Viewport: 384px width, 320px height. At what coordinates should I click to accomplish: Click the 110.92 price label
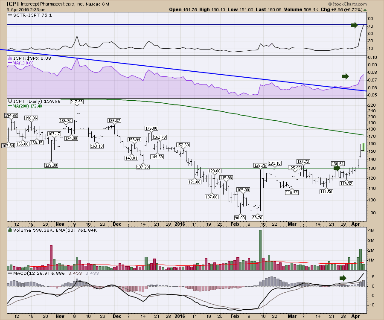pos(292,193)
